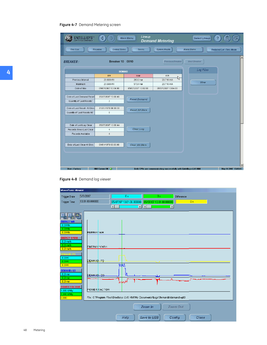Open Control Status tab
Screen dimensions: 267x345
point(119,50)
